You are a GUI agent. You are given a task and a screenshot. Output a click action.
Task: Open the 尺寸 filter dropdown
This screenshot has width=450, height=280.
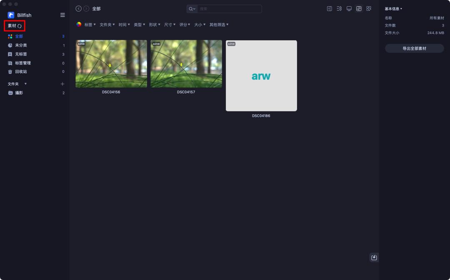click(x=170, y=25)
